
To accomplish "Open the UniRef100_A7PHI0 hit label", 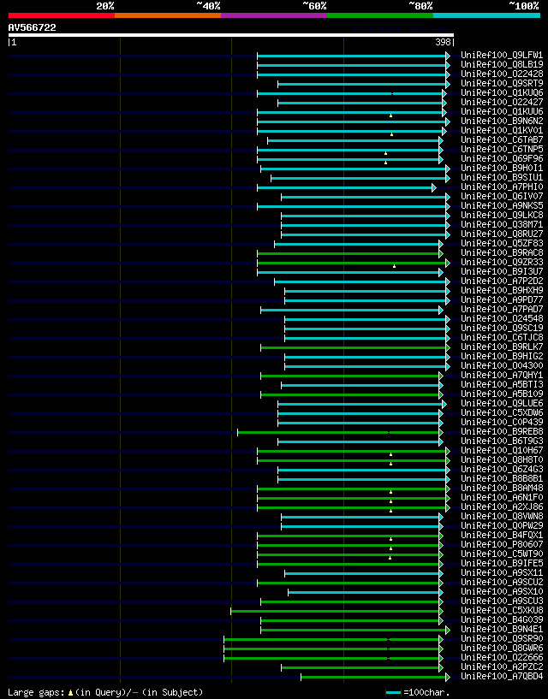I will point(502,187).
